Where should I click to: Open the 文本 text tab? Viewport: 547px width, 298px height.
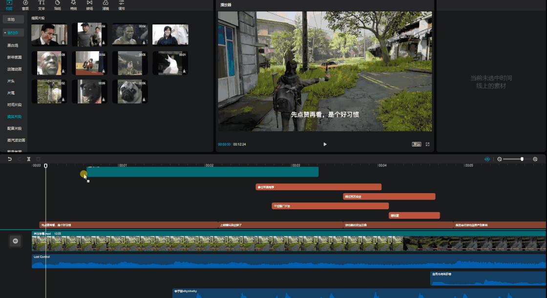point(41,5)
